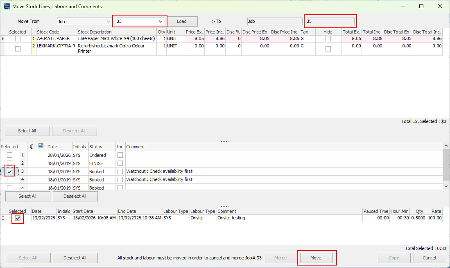Cancel the move dialog
This screenshot has height=268, width=450.
429,258
